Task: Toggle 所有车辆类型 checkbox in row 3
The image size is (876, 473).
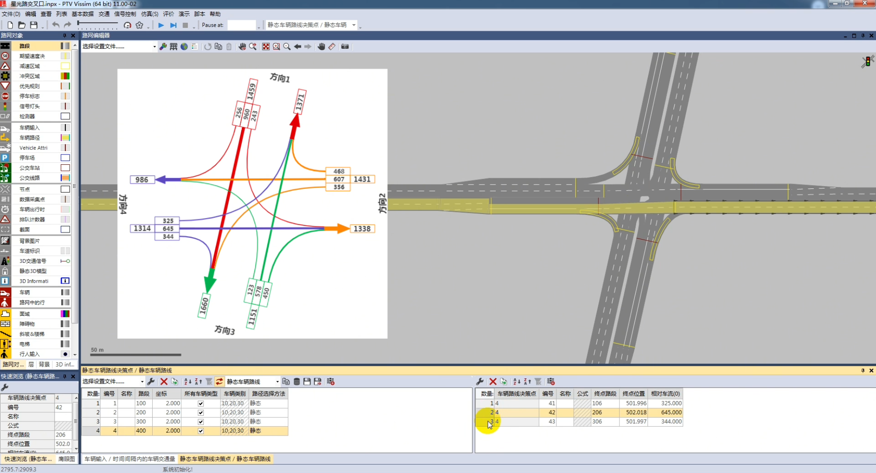Action: [201, 422]
